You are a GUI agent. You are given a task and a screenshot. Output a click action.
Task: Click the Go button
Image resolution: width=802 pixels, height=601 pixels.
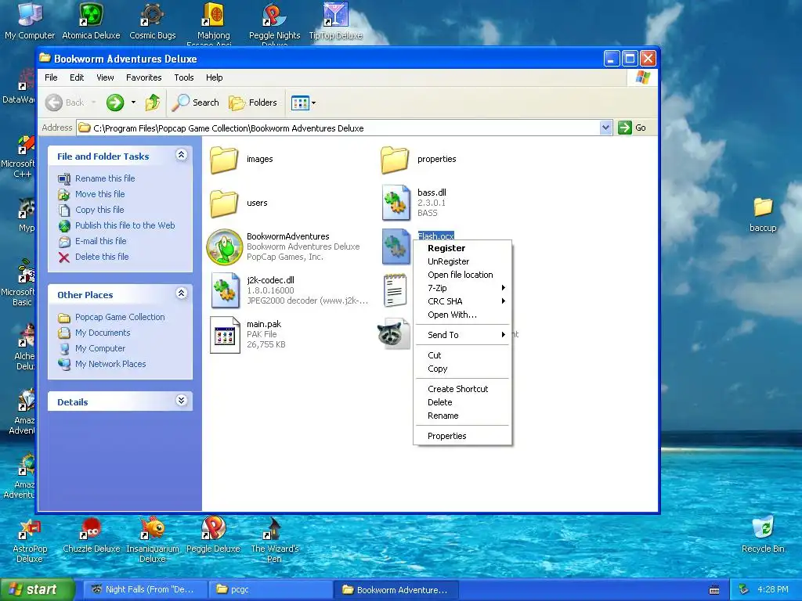tap(632, 128)
